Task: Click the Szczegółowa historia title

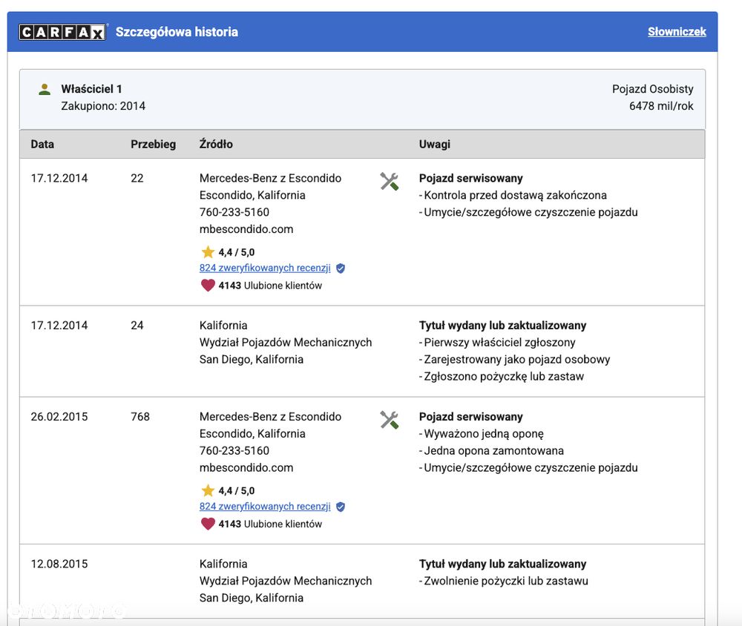Action: (x=177, y=32)
